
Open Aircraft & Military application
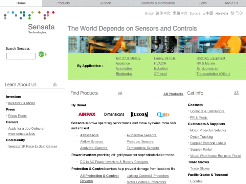[x=128, y=58]
